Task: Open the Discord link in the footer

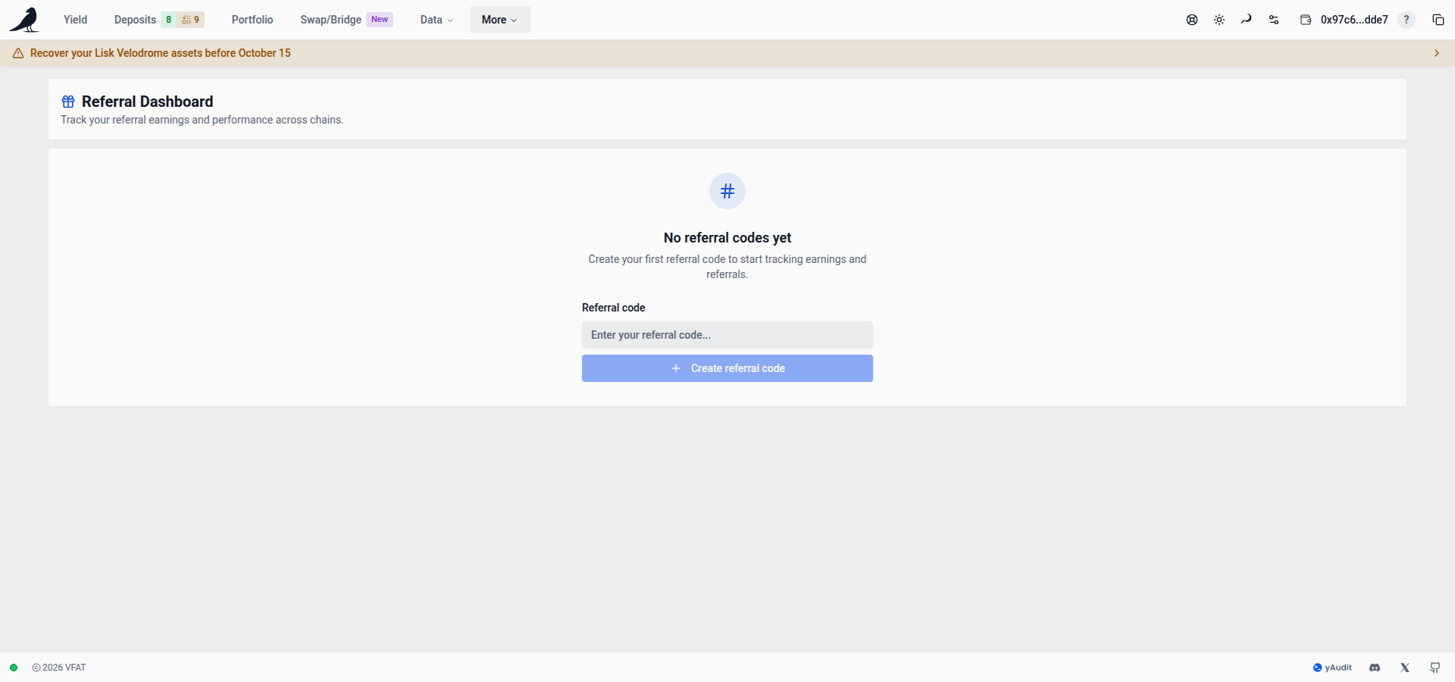Action: [1375, 668]
